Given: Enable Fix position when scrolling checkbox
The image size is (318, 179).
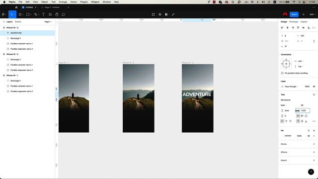Looking at the screenshot, I should click(x=282, y=73).
